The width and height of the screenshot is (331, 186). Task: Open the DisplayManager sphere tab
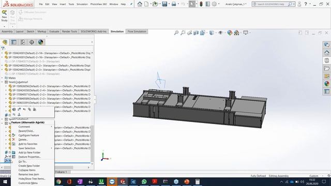(40, 42)
